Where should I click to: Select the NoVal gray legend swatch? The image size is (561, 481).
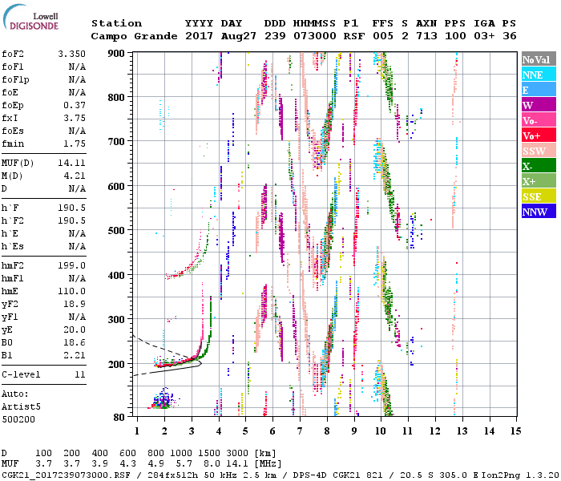539,59
